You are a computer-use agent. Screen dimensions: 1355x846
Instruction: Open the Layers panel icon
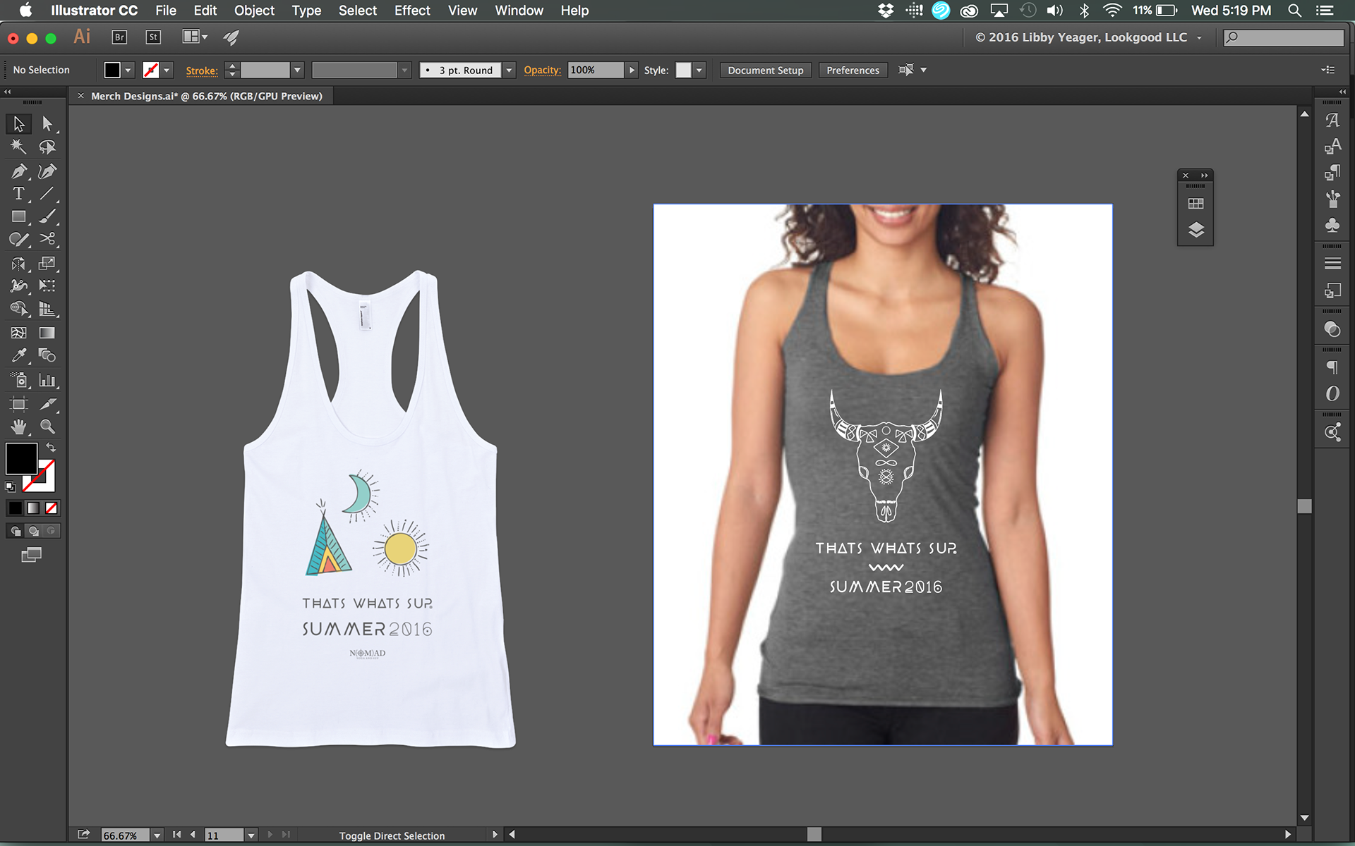1196,231
